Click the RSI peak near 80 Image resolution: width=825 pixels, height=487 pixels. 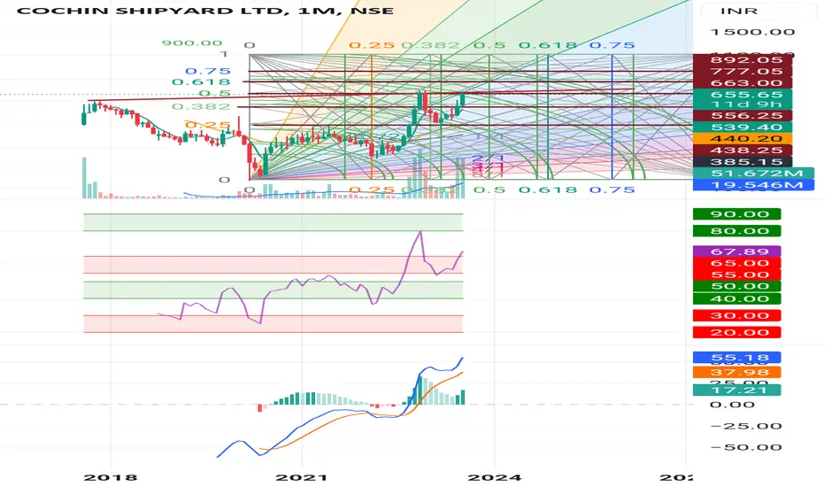tap(420, 232)
